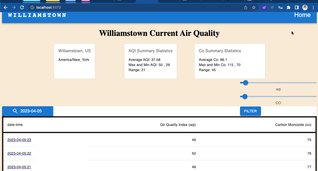Click the browser back arrow
The width and height of the screenshot is (318, 171).
click(x=6, y=8)
